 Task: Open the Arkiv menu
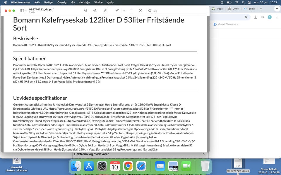click(37, 2)
